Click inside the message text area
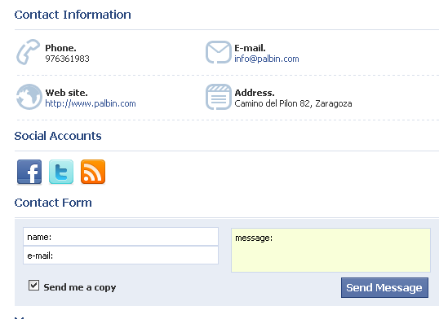The height and width of the screenshot is (319, 448). pyautogui.click(x=330, y=250)
